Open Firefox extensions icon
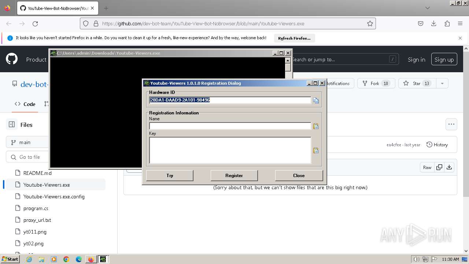Image resolution: width=469 pixels, height=264 pixels. (x=447, y=23)
